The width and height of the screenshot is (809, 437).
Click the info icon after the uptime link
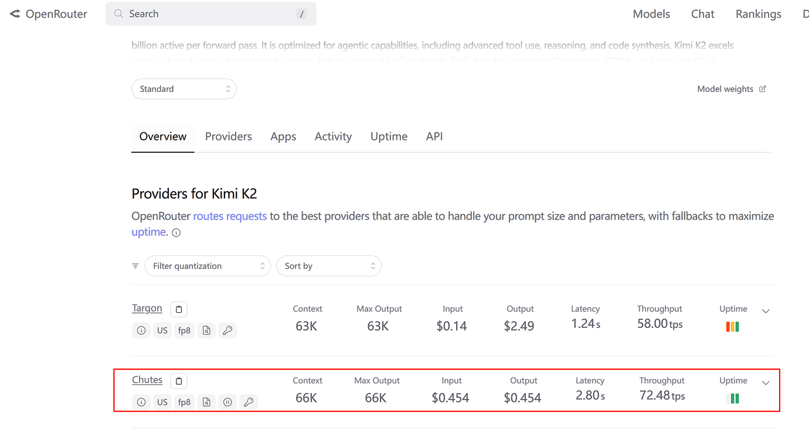tap(176, 233)
